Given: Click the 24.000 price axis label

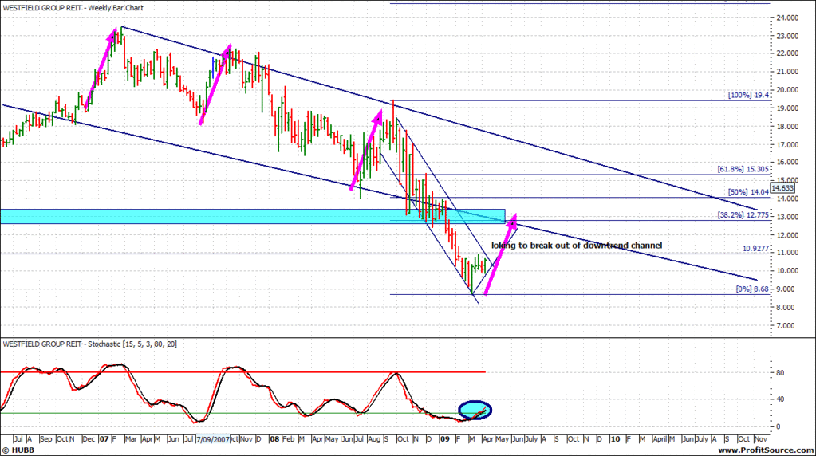Looking at the screenshot, I should 787,18.
